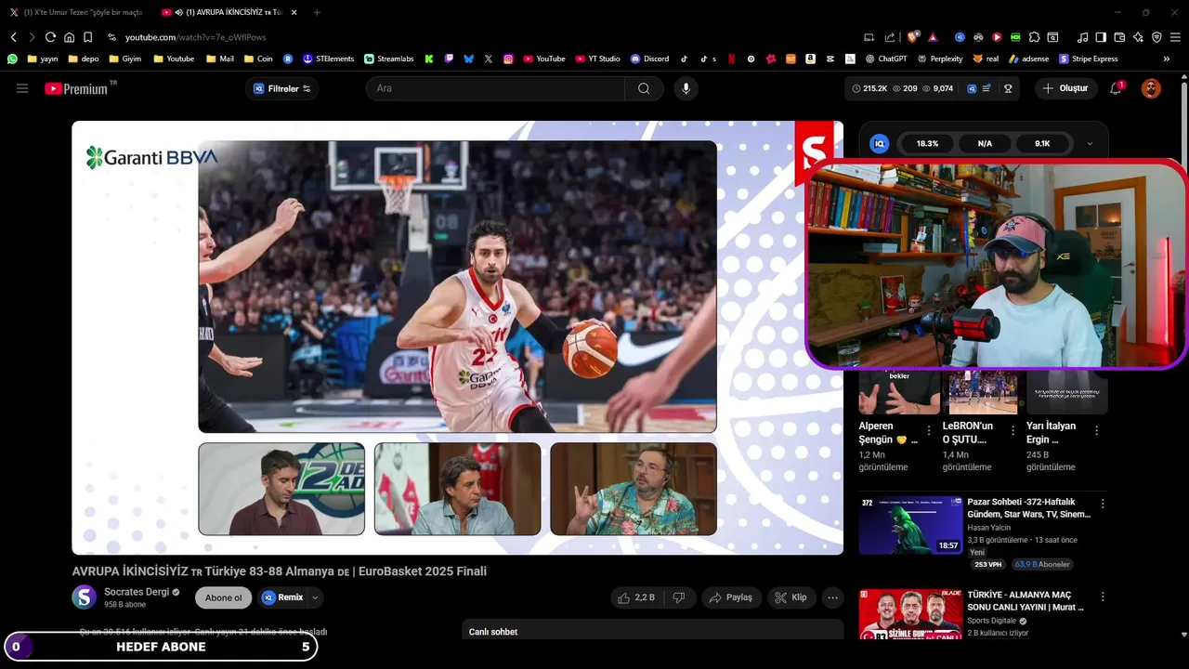Open the Bluesky butterfly bookmark

(x=468, y=59)
